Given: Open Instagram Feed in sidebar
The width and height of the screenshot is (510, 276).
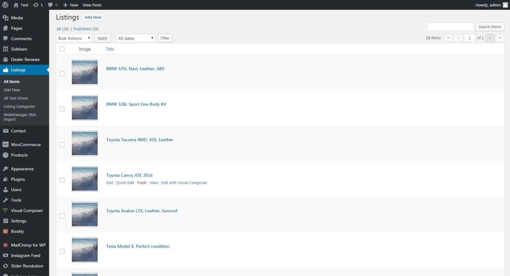Looking at the screenshot, I should pos(25,256).
